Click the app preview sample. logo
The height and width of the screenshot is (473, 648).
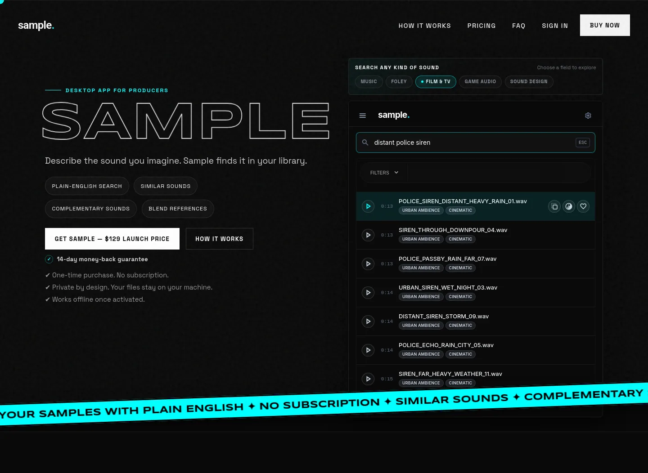click(x=394, y=115)
